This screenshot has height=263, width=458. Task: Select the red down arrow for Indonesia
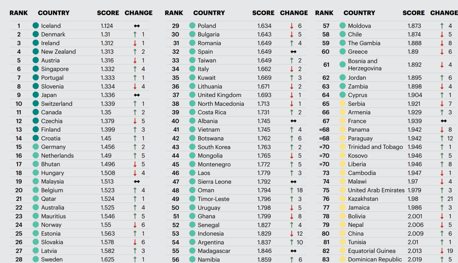tap(292, 234)
